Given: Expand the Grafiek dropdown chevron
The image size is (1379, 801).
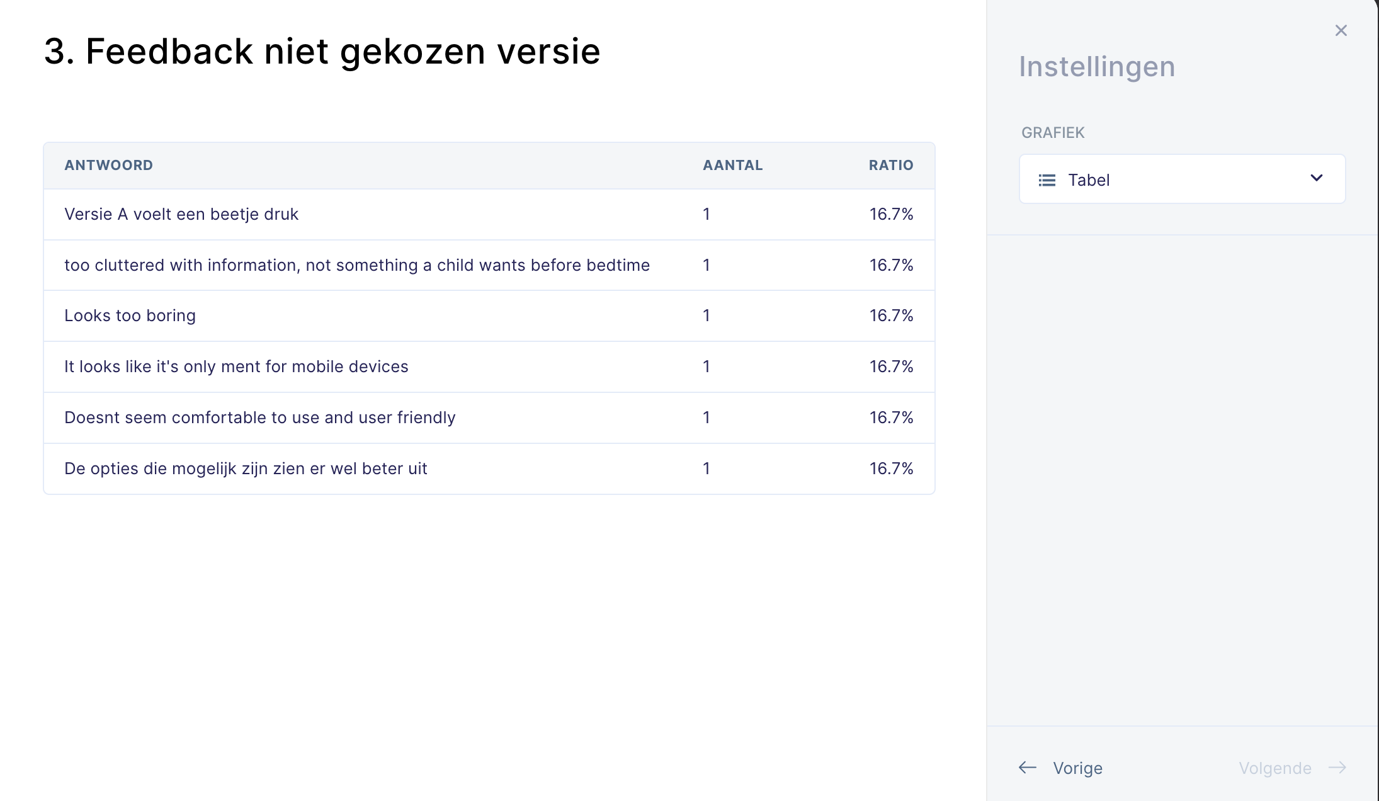Looking at the screenshot, I should 1316,178.
